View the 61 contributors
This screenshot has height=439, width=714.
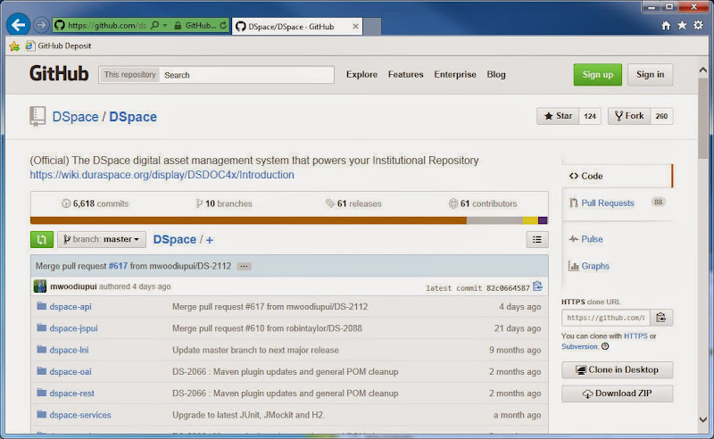click(483, 203)
